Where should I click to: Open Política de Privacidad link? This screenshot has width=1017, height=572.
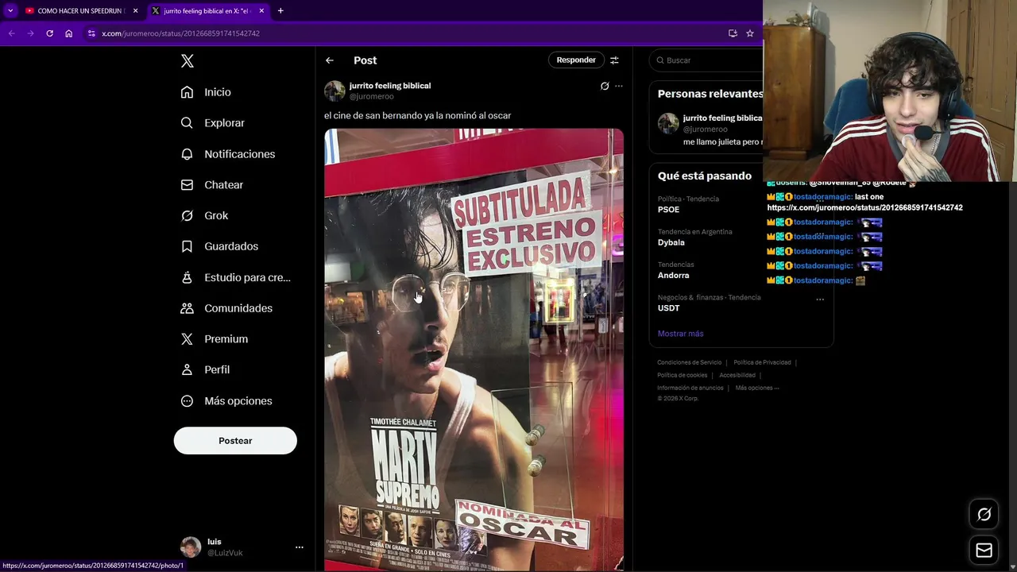click(762, 362)
